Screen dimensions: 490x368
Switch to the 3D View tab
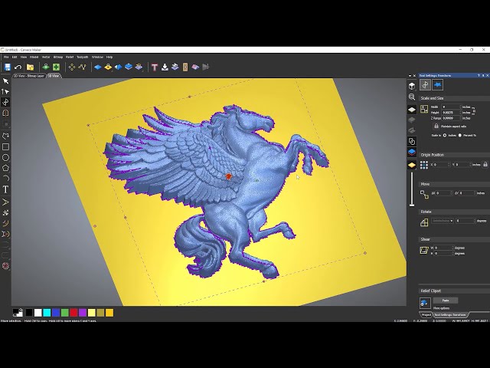(54, 76)
